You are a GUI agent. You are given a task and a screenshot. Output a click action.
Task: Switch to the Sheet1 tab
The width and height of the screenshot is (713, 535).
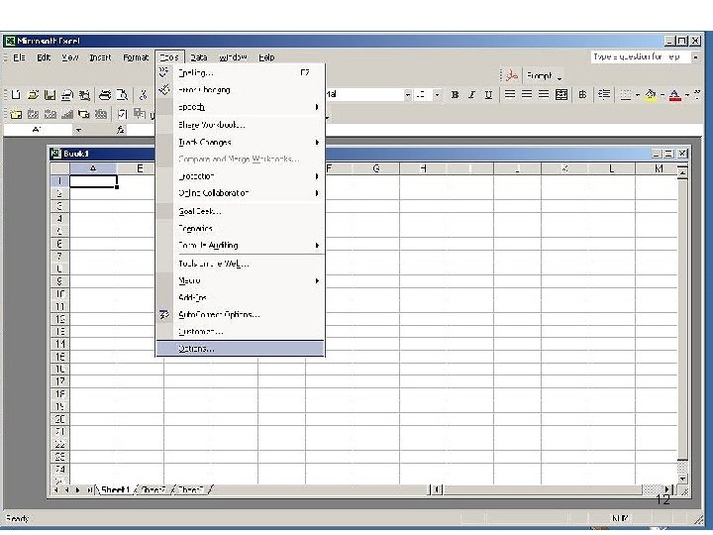point(116,490)
